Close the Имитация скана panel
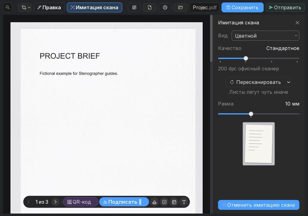 click(x=297, y=23)
